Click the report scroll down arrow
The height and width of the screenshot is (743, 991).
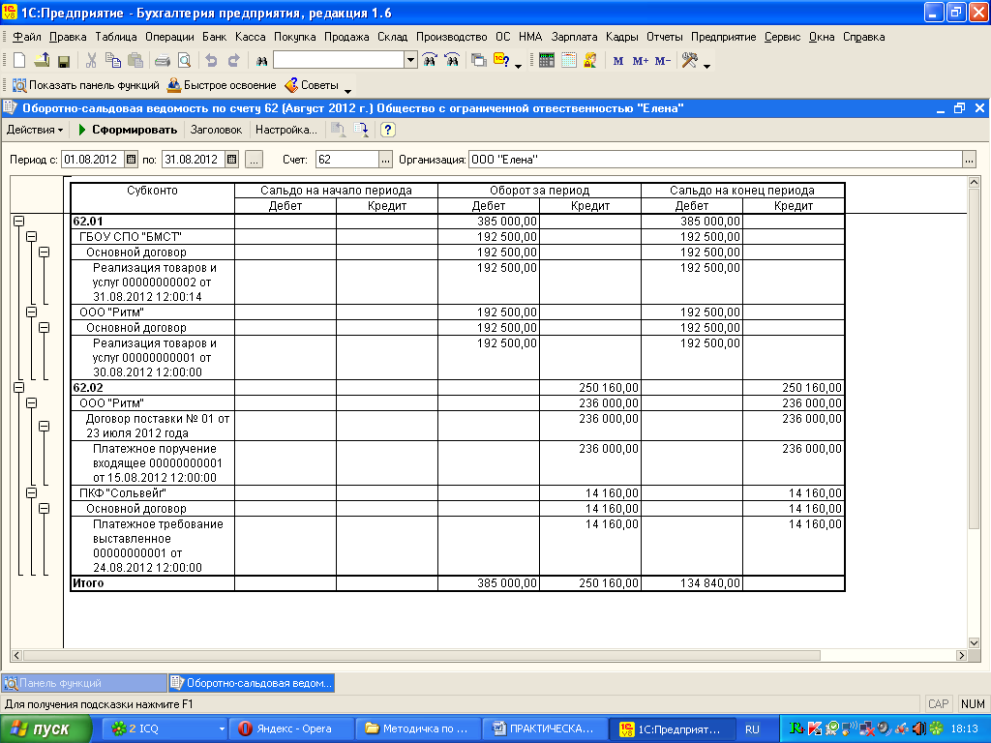(x=974, y=642)
